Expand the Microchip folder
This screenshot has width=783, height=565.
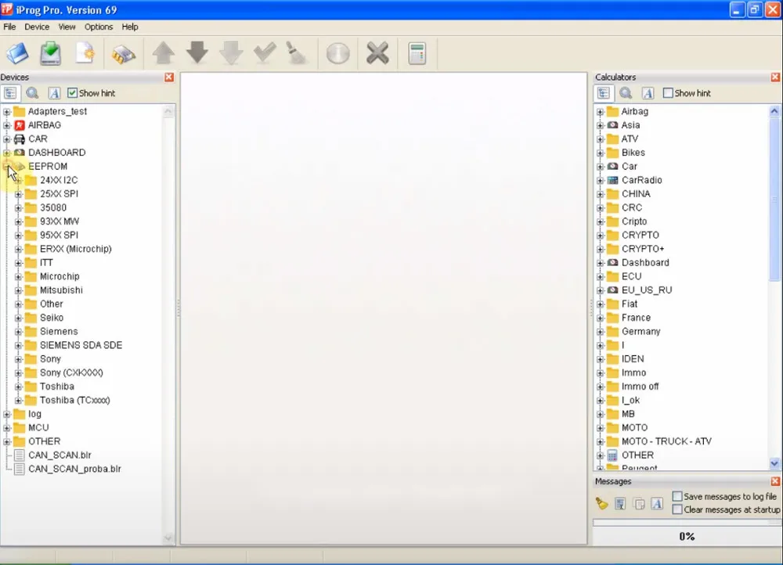(x=19, y=276)
